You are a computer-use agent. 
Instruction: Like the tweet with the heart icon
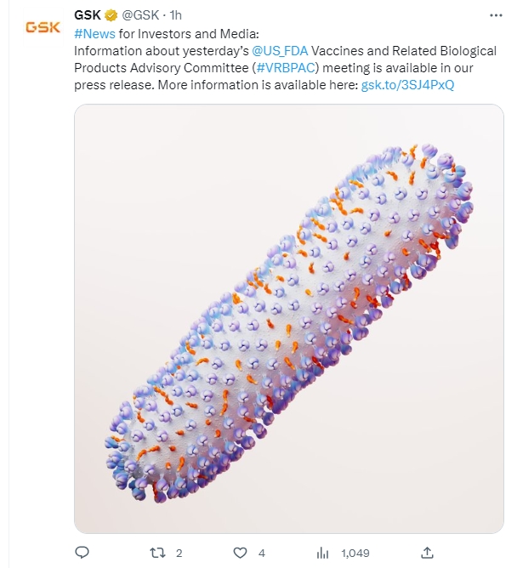tap(240, 553)
